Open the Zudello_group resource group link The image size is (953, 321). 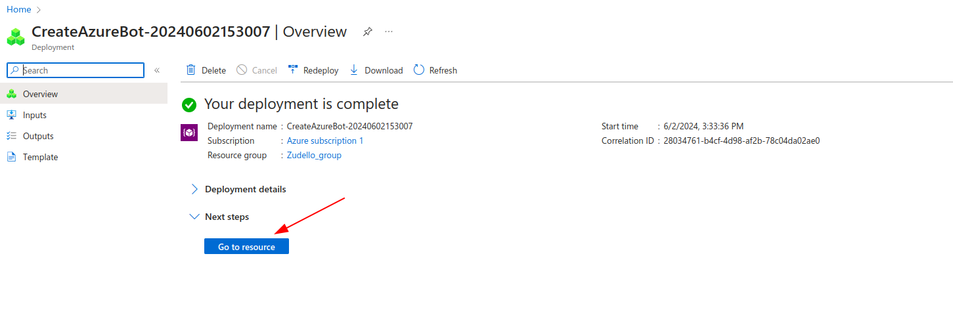(x=314, y=156)
